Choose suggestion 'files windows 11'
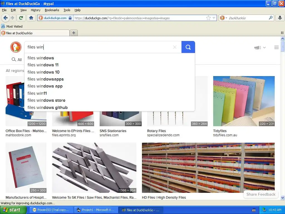 [110, 65]
